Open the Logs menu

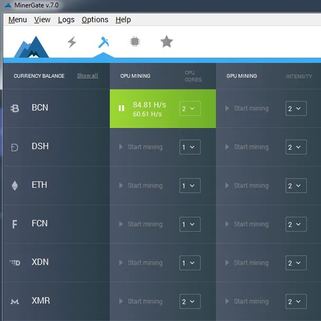point(66,20)
